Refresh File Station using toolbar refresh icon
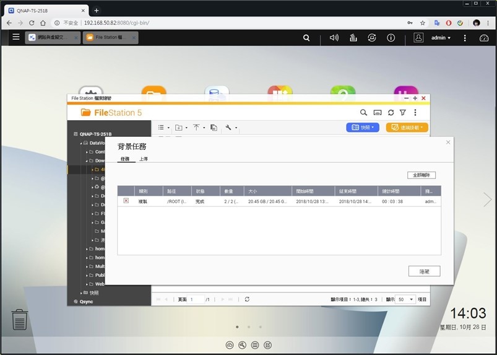Screen dimensions: 497x355 [391, 112]
